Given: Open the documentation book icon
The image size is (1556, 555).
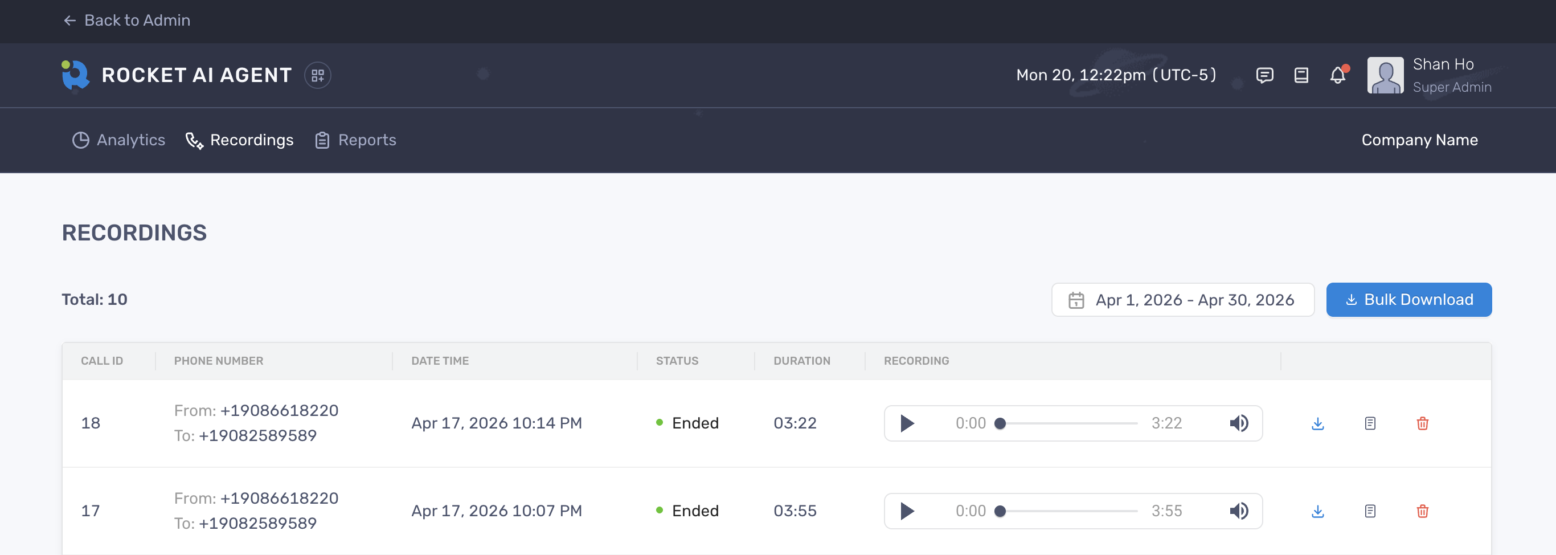Looking at the screenshot, I should click(1301, 76).
